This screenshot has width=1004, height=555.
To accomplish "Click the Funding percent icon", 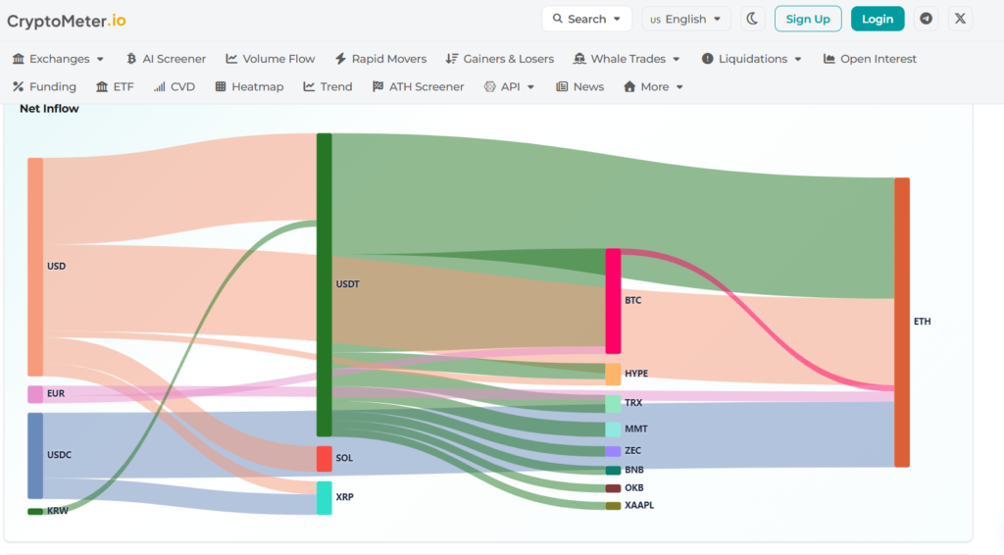I will (18, 86).
